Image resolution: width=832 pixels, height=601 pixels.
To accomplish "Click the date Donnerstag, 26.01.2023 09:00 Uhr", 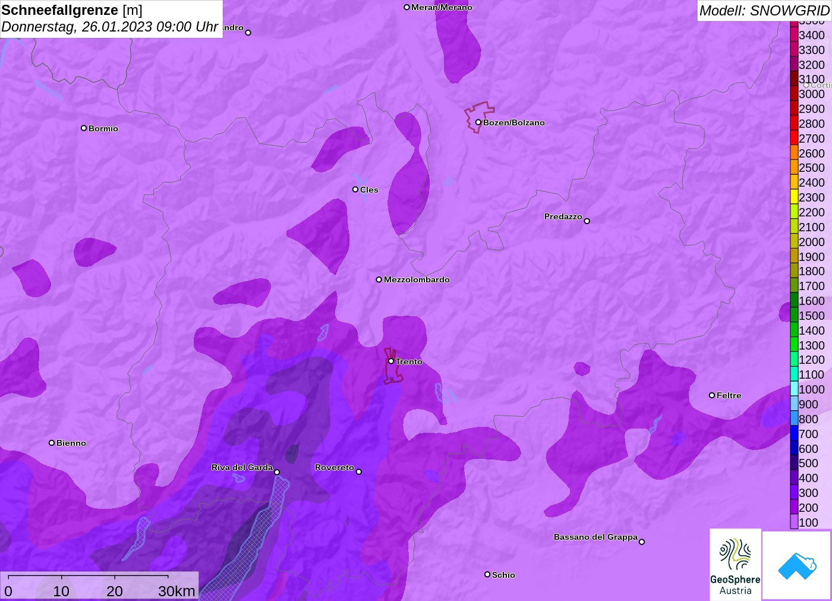I will (x=110, y=27).
